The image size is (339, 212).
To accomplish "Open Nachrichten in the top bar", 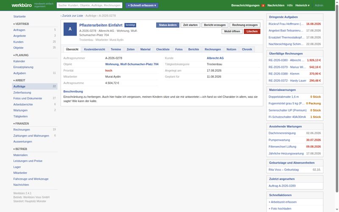I will (x=276, y=5).
